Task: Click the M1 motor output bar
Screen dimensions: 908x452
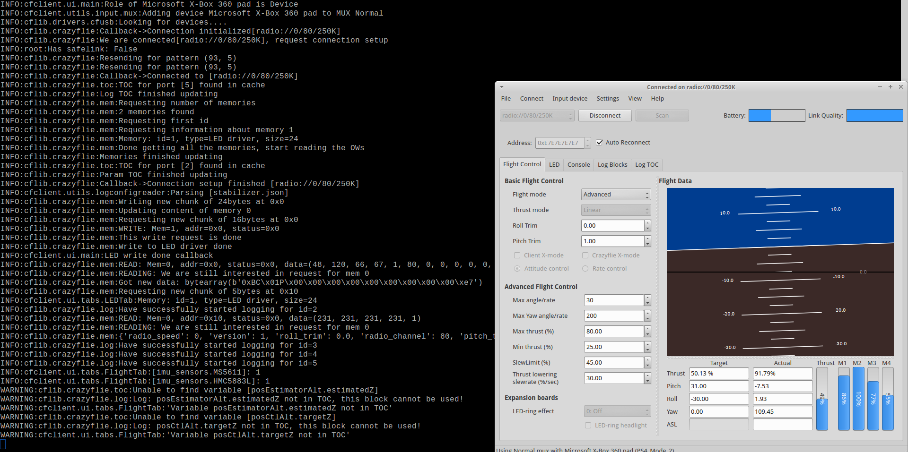Action: point(844,399)
